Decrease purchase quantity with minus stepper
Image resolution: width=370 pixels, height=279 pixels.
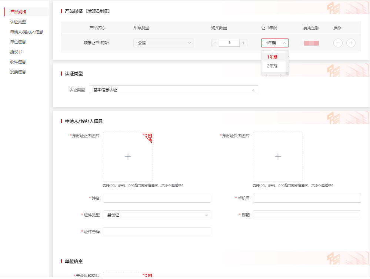coord(215,43)
